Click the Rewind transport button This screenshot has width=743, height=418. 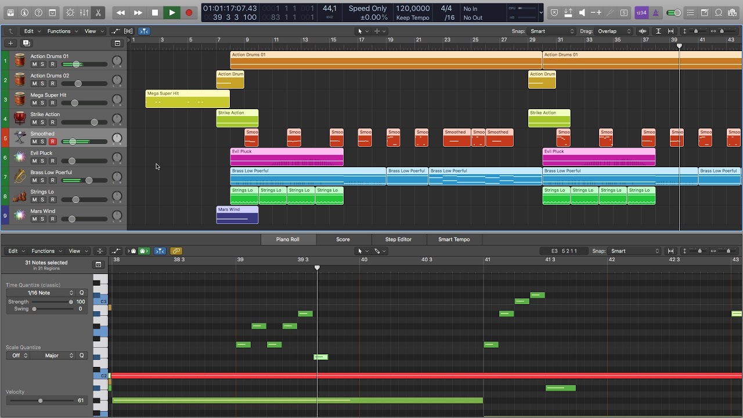click(x=121, y=12)
